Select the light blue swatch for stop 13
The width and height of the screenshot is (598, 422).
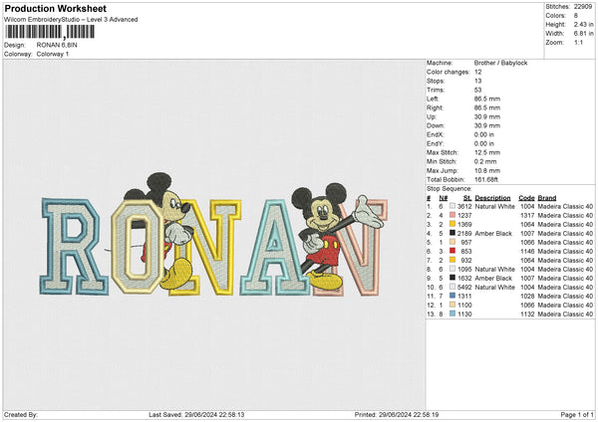point(452,314)
